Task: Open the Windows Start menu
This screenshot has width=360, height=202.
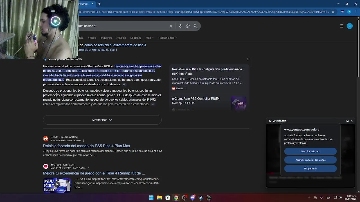Action: point(151,198)
